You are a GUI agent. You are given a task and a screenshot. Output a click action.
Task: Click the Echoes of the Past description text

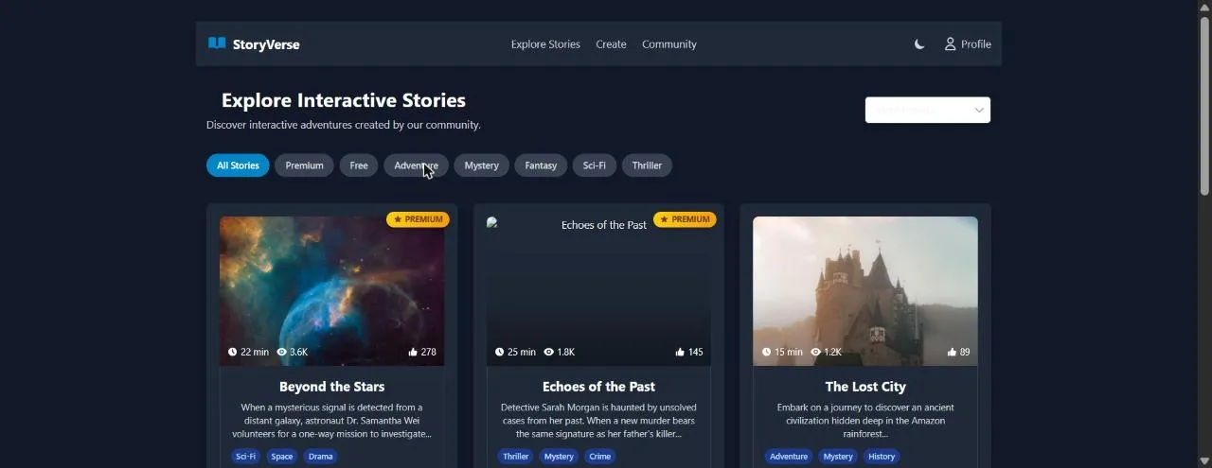[598, 421]
